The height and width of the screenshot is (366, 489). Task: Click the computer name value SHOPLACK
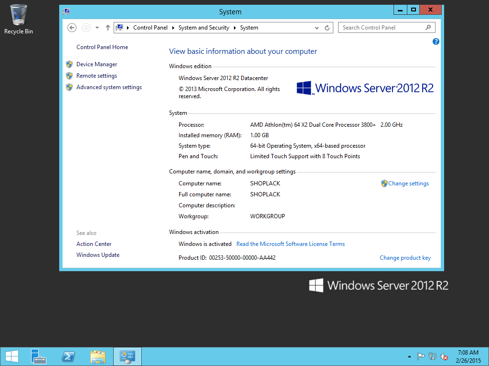click(x=265, y=183)
